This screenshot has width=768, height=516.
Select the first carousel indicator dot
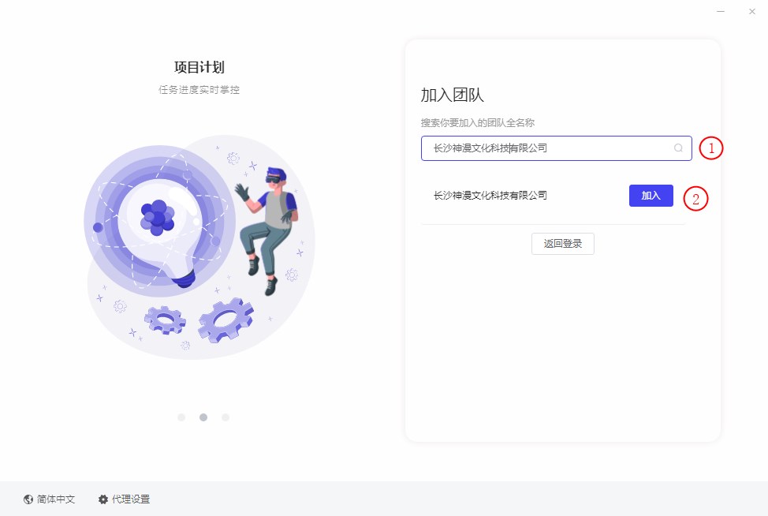pyautogui.click(x=181, y=417)
